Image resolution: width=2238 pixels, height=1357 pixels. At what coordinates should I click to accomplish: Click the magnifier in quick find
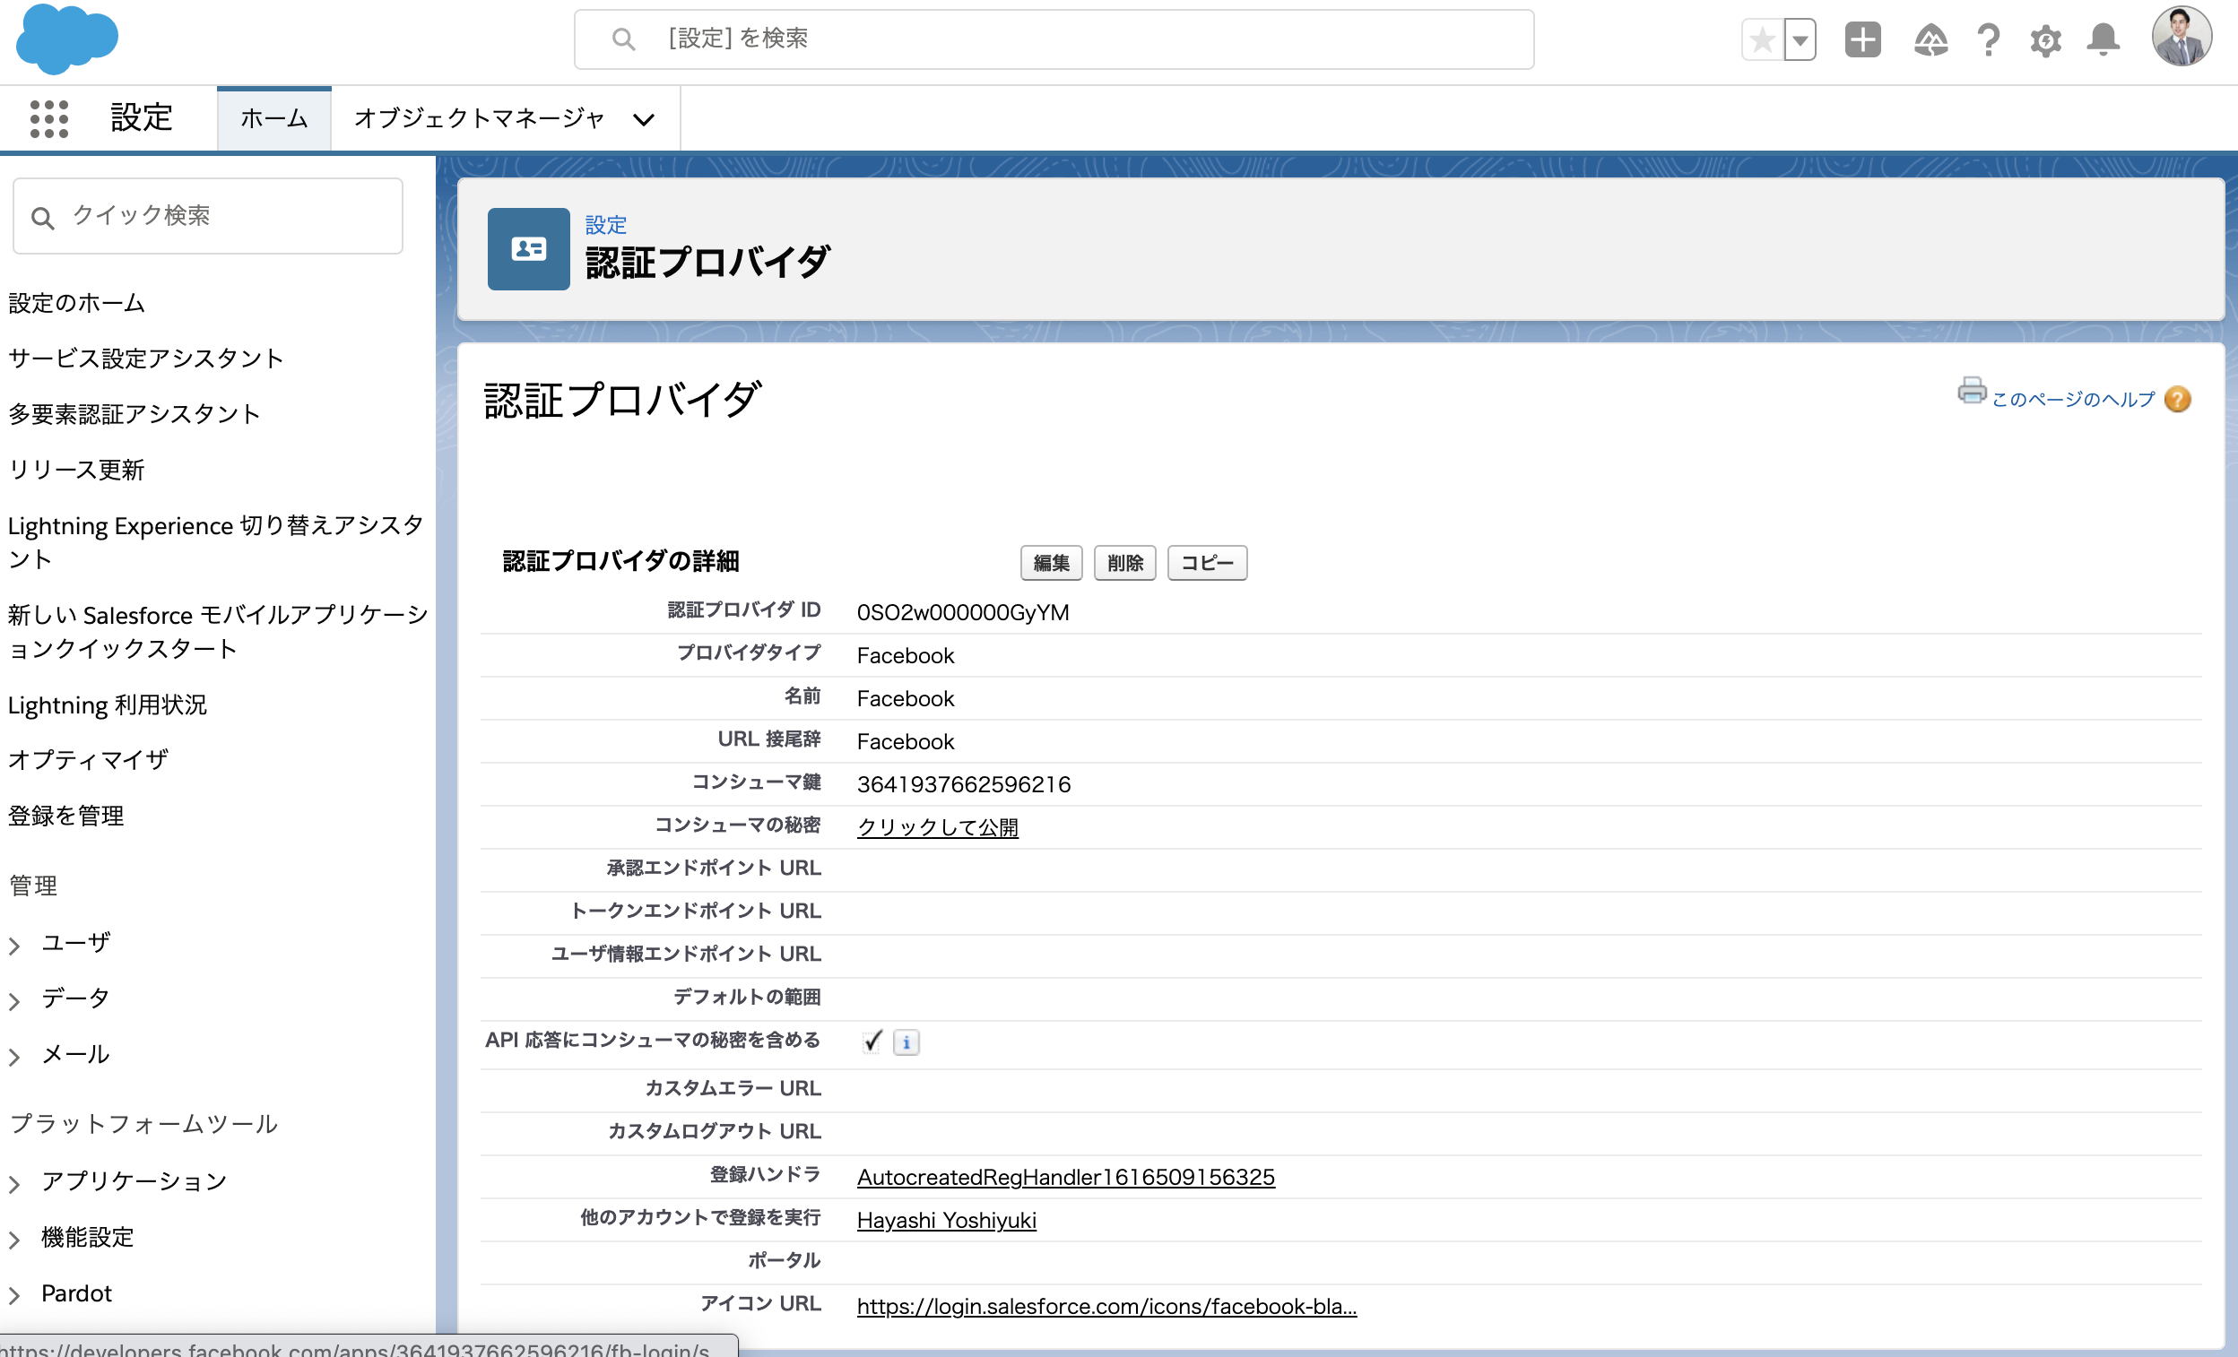tap(43, 218)
